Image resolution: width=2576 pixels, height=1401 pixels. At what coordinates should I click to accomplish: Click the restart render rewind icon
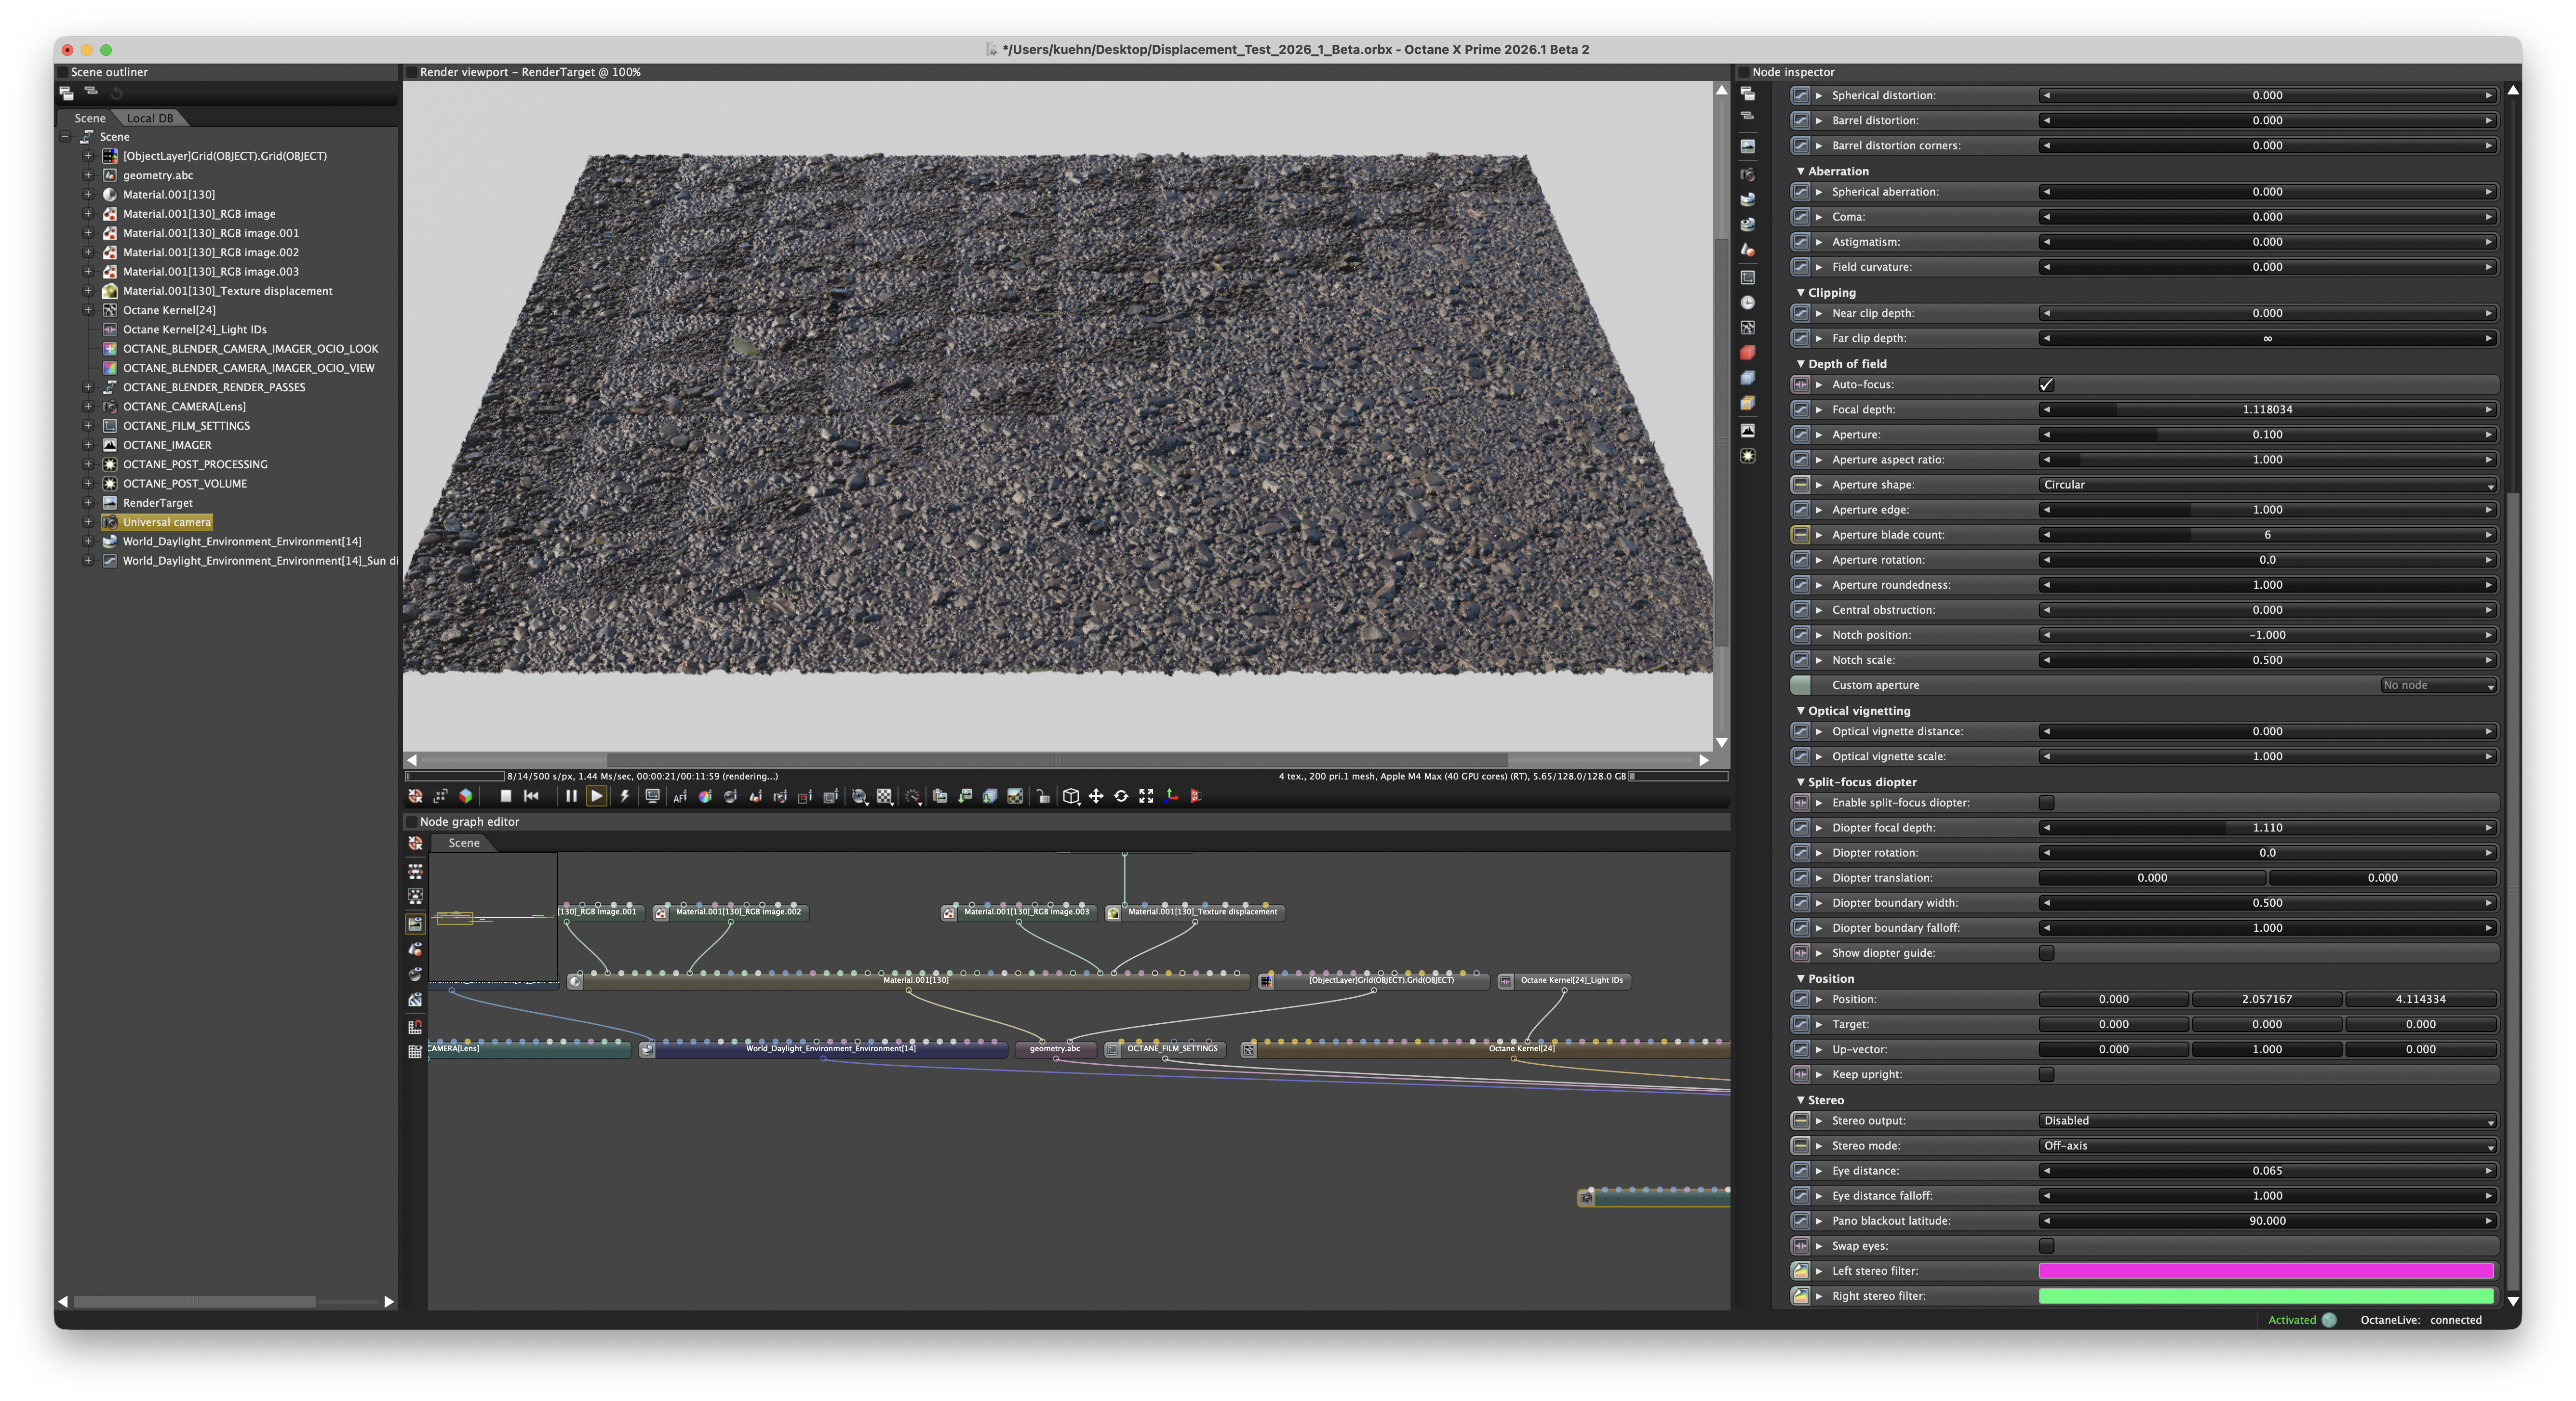coord(531,796)
